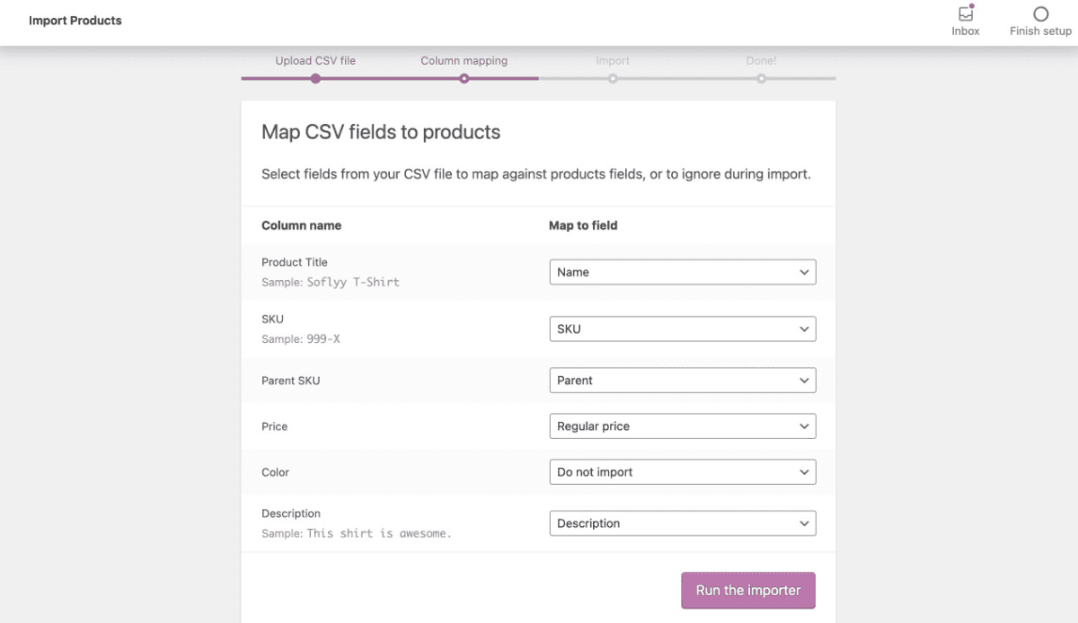The image size is (1078, 623).
Task: Click the Finish setup circle icon
Action: click(1040, 14)
